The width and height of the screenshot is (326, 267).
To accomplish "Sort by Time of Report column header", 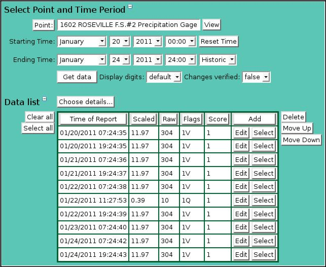I will (93, 119).
